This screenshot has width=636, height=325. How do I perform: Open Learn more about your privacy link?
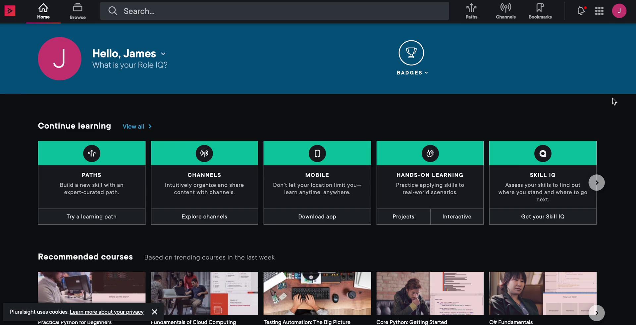[x=107, y=312]
